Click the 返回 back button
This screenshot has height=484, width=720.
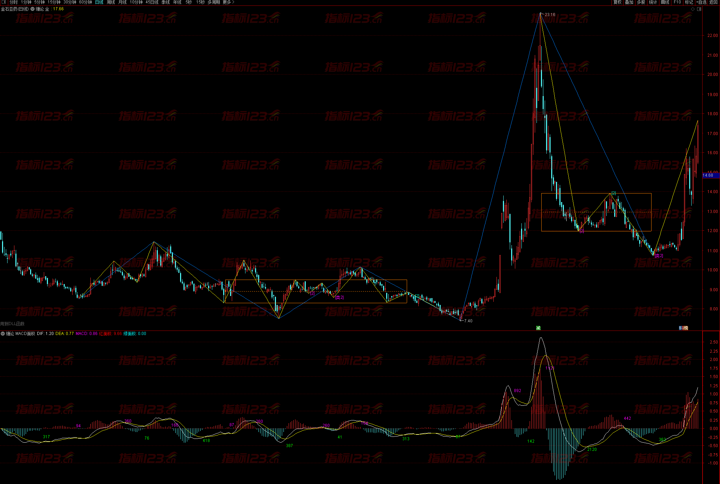coord(713,2)
